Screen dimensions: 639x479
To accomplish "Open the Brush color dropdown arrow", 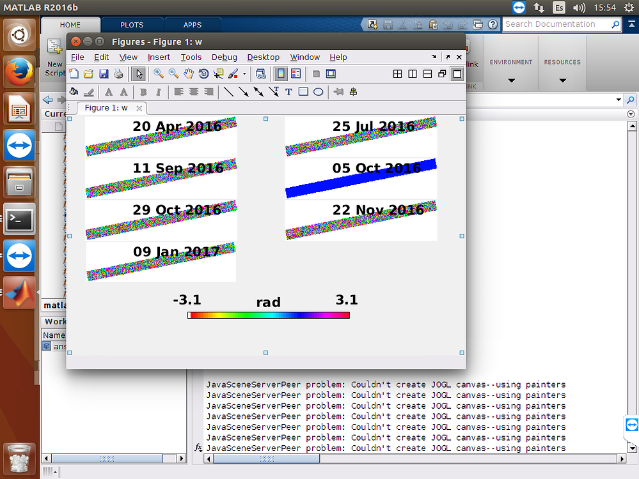I will [x=244, y=74].
